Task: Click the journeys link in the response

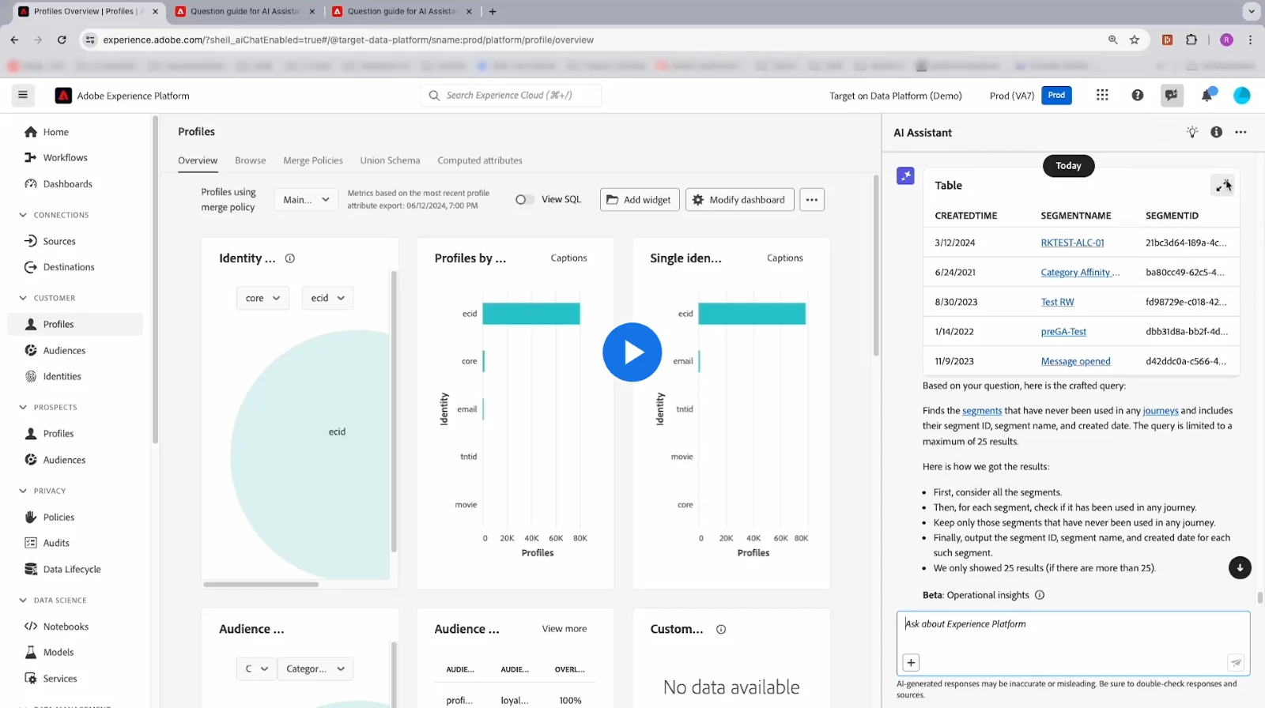Action: [1160, 410]
